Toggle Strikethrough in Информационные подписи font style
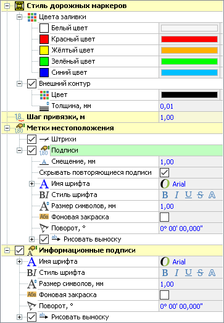The width and height of the screenshot is (224, 323). [x=200, y=273]
